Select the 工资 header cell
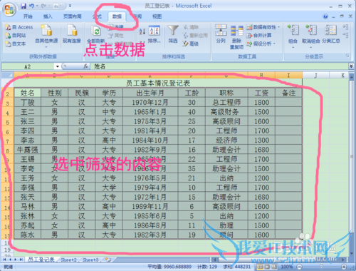 coord(261,93)
